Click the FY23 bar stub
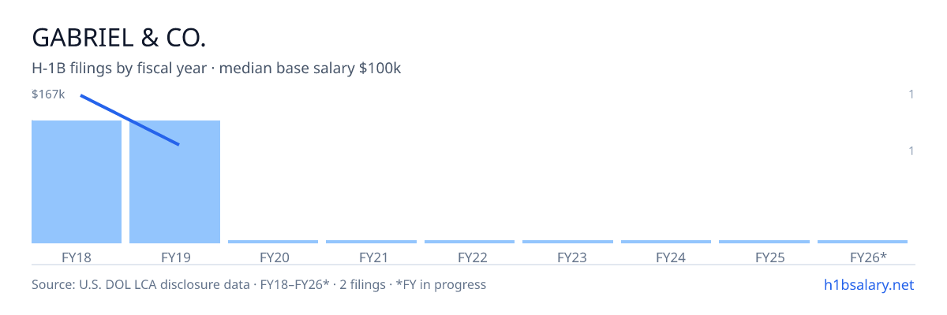947x315 pixels. tap(567, 242)
